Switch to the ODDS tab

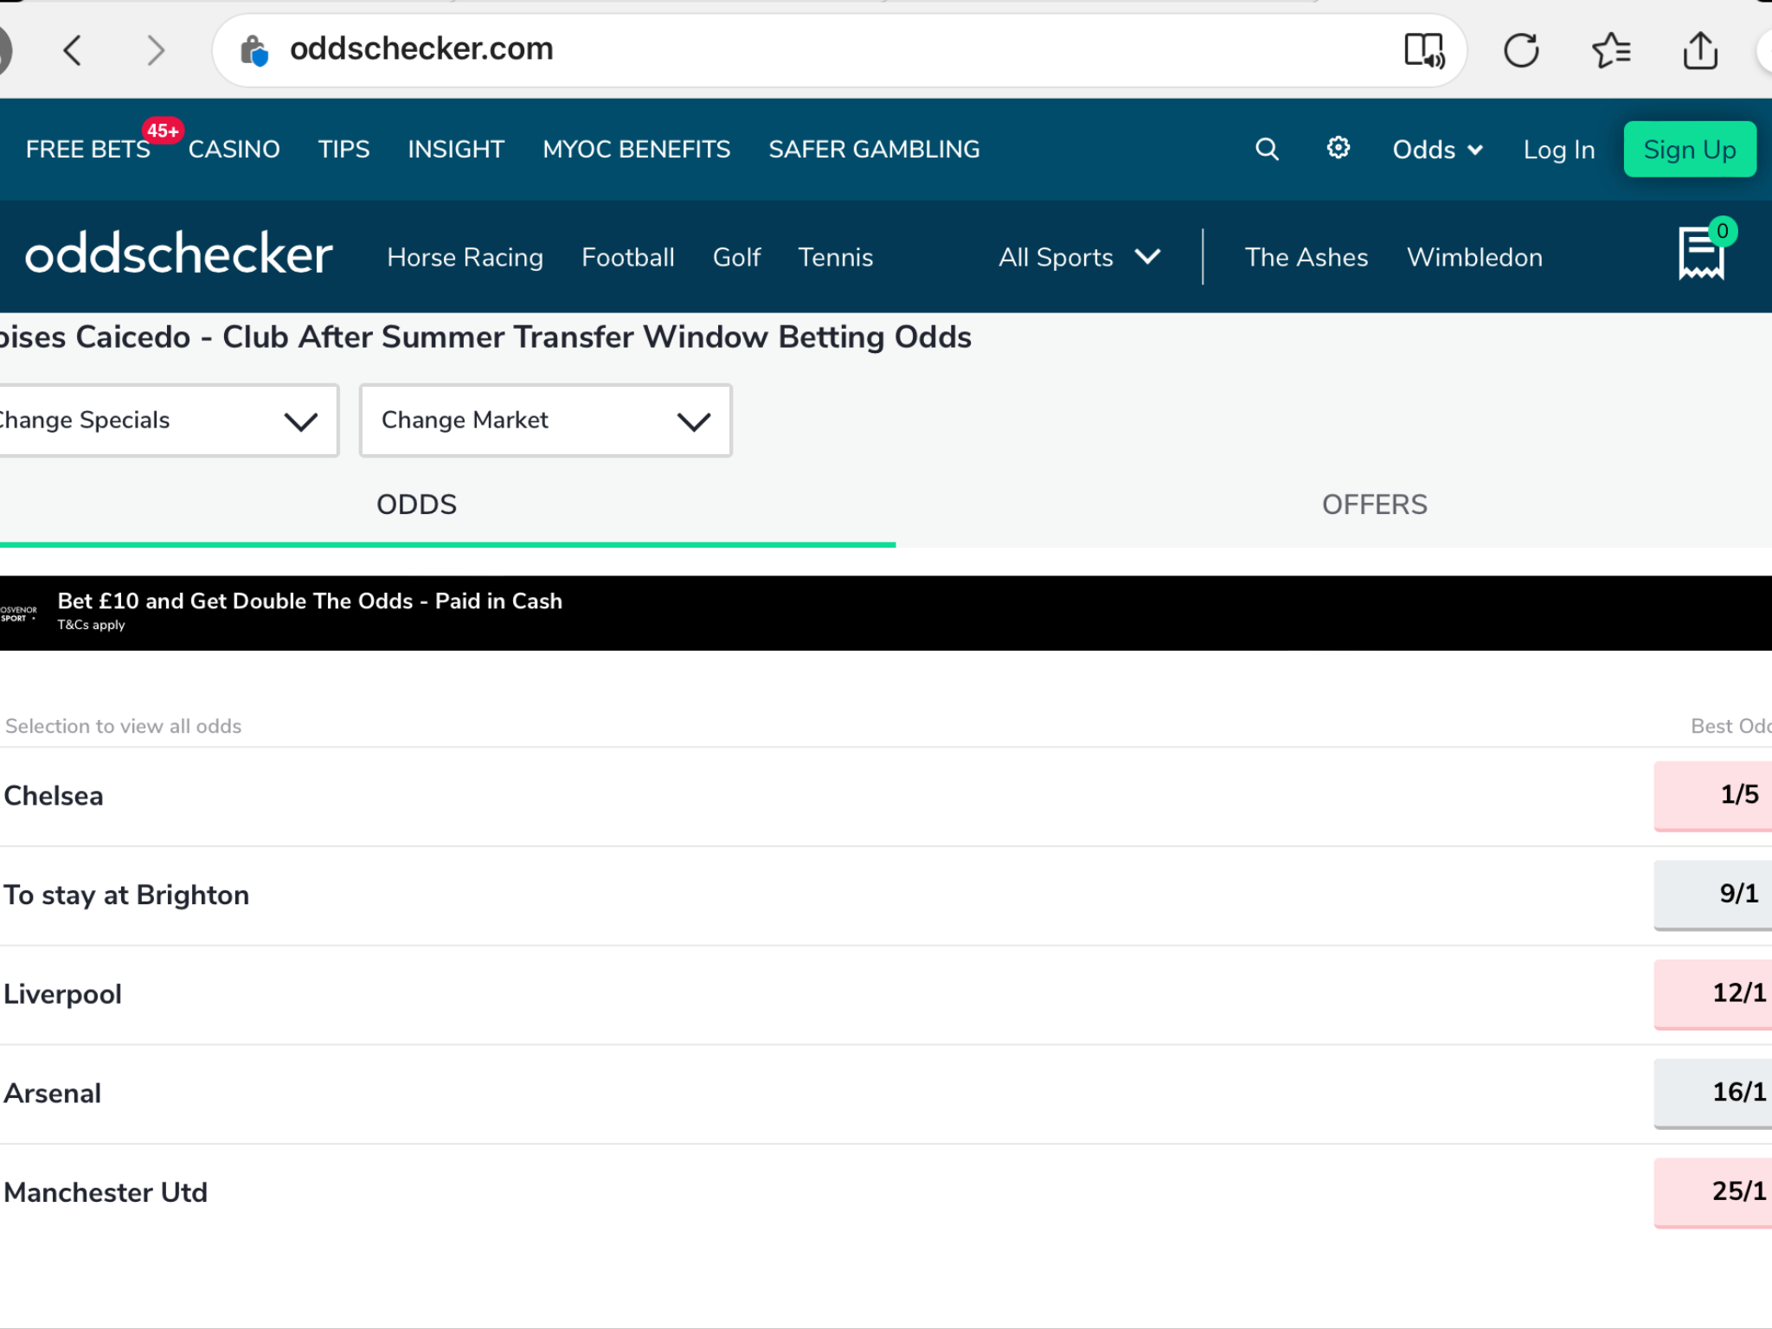click(416, 504)
